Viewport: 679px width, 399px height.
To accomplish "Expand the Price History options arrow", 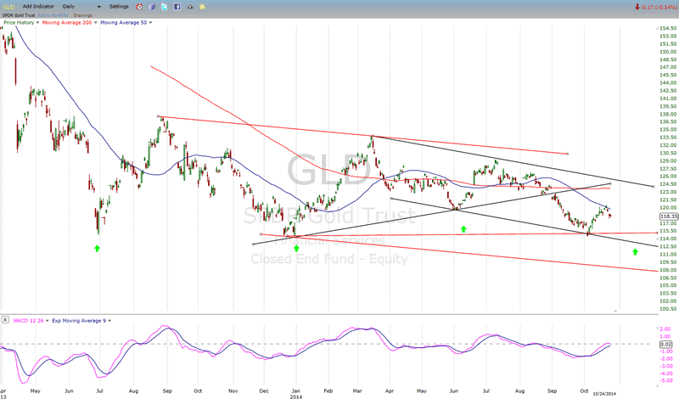I will click(x=36, y=22).
